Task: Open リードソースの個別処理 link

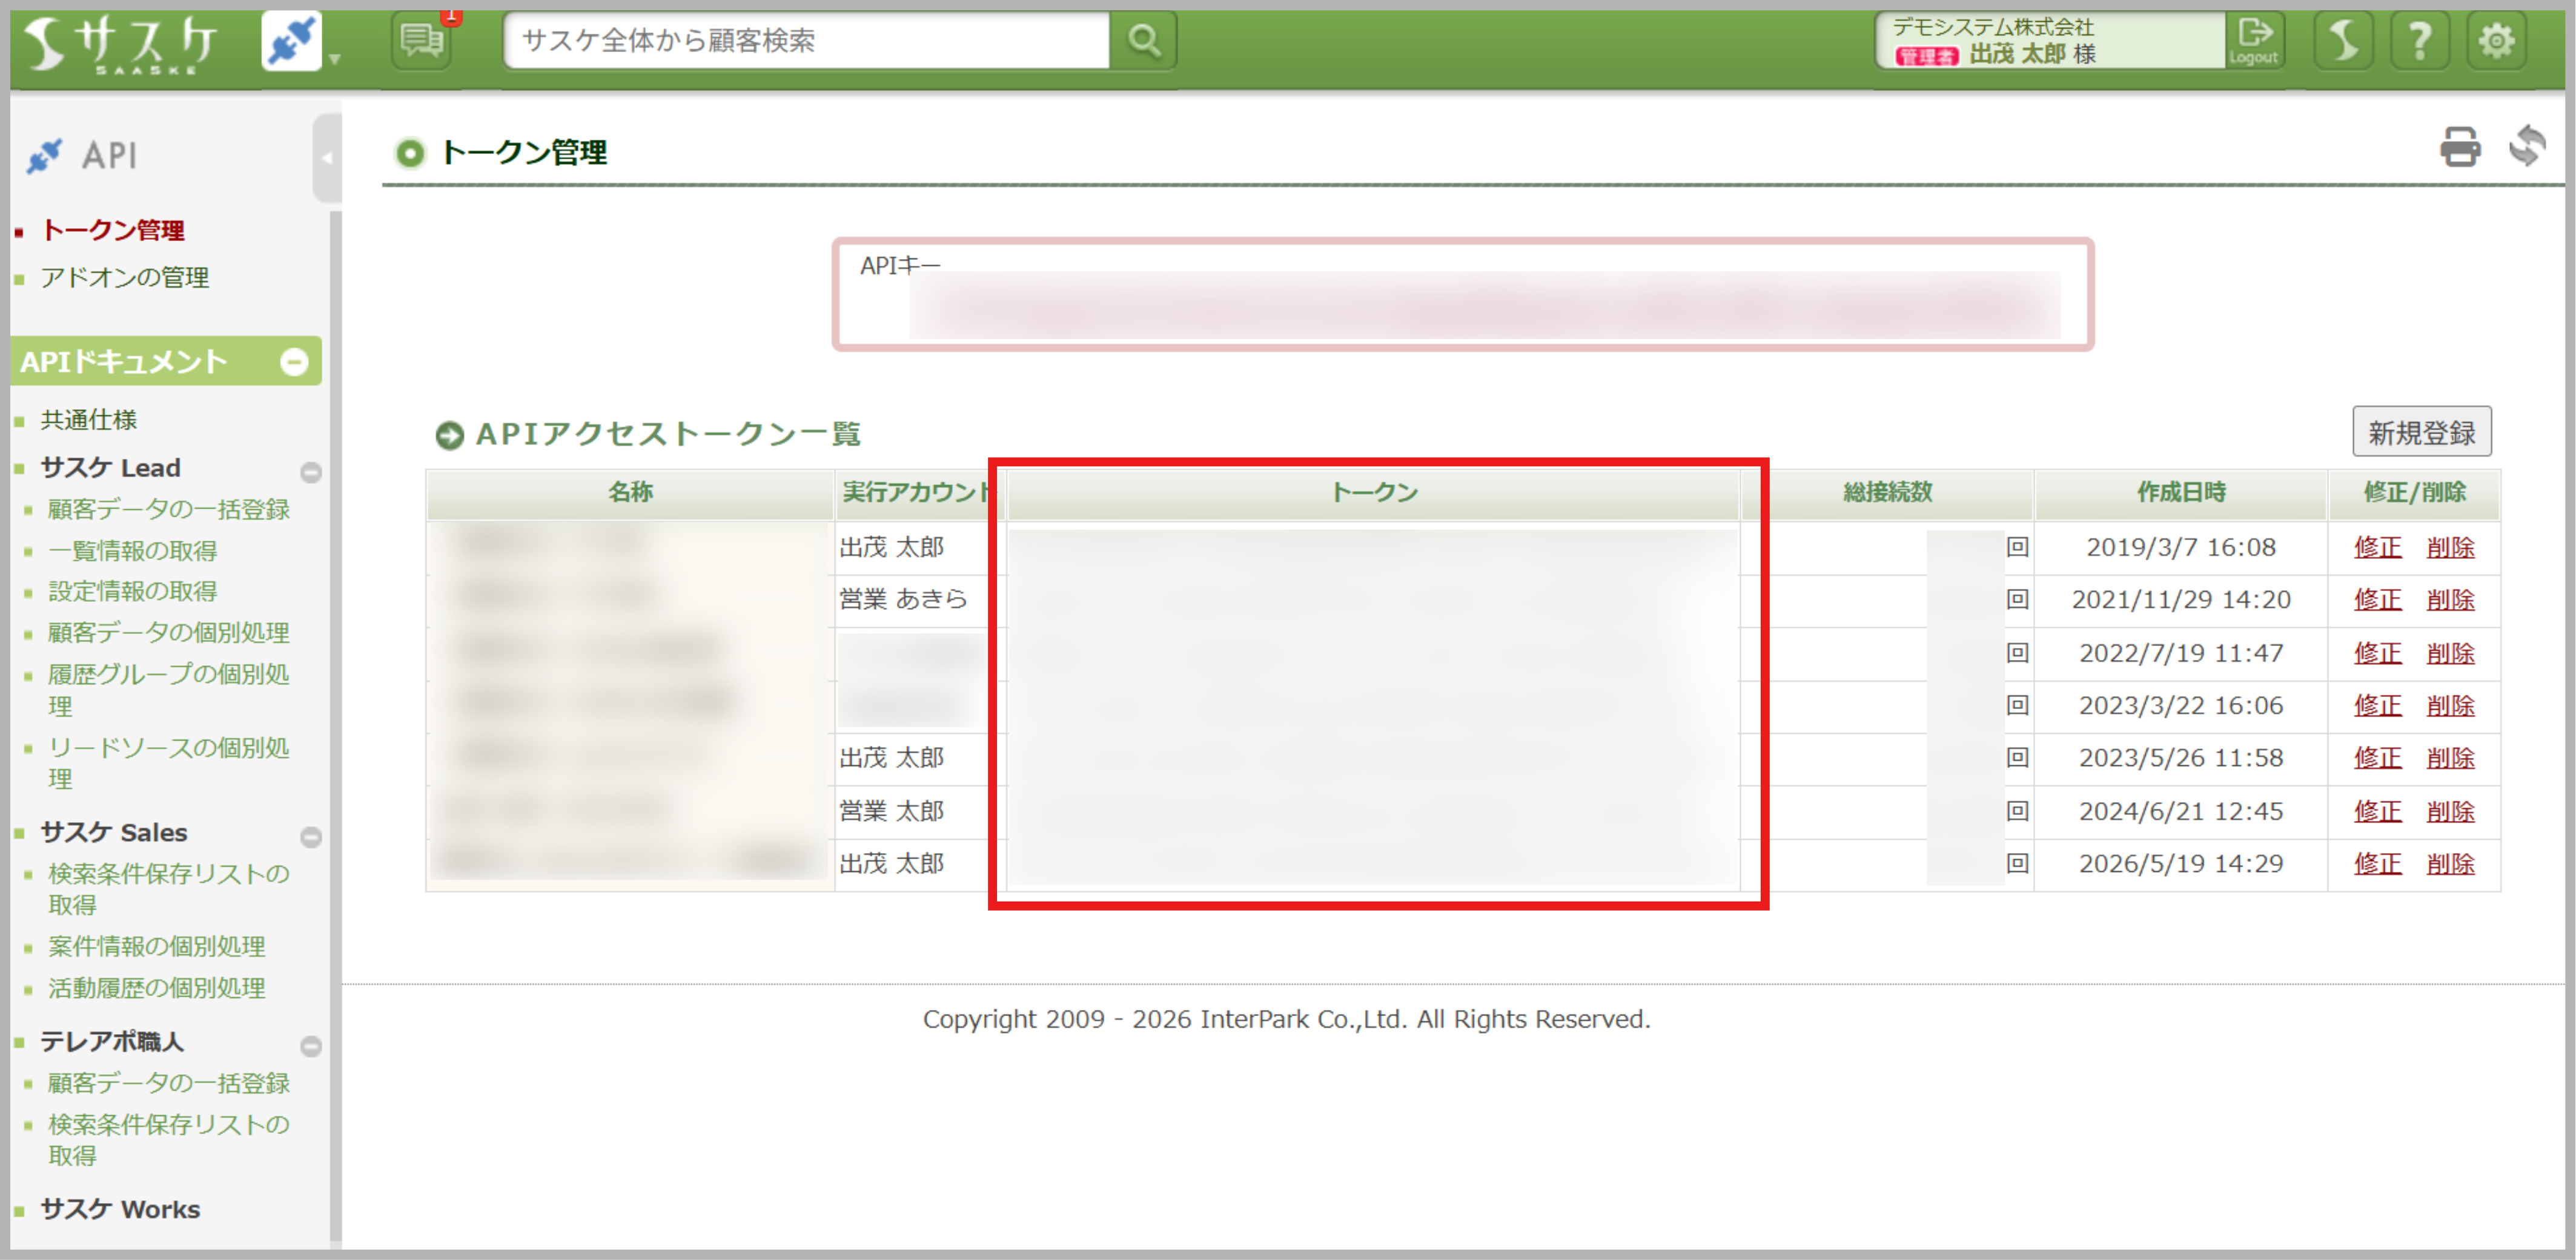Action: click(x=168, y=763)
